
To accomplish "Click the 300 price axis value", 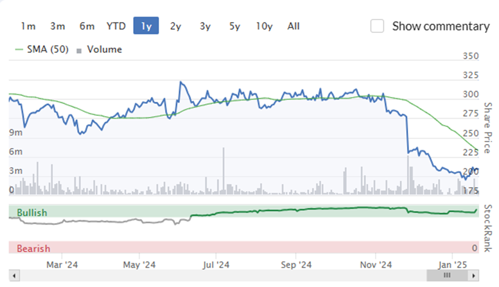I will tap(471, 94).
